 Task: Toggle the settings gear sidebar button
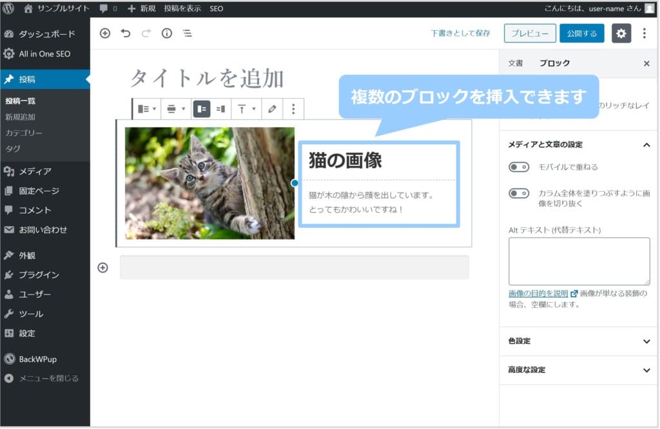pyautogui.click(x=621, y=33)
